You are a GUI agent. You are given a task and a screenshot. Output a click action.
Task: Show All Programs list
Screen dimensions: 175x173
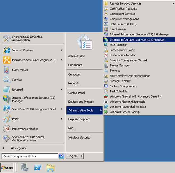point(19,148)
